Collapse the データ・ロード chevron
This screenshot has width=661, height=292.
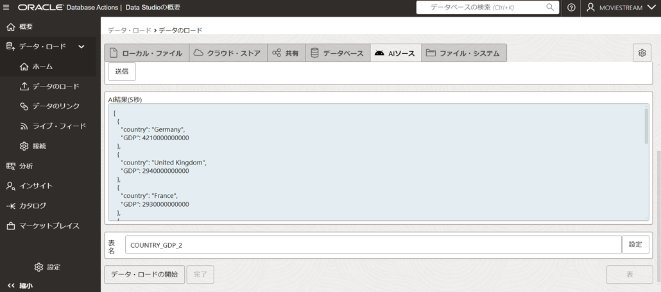[x=82, y=46]
